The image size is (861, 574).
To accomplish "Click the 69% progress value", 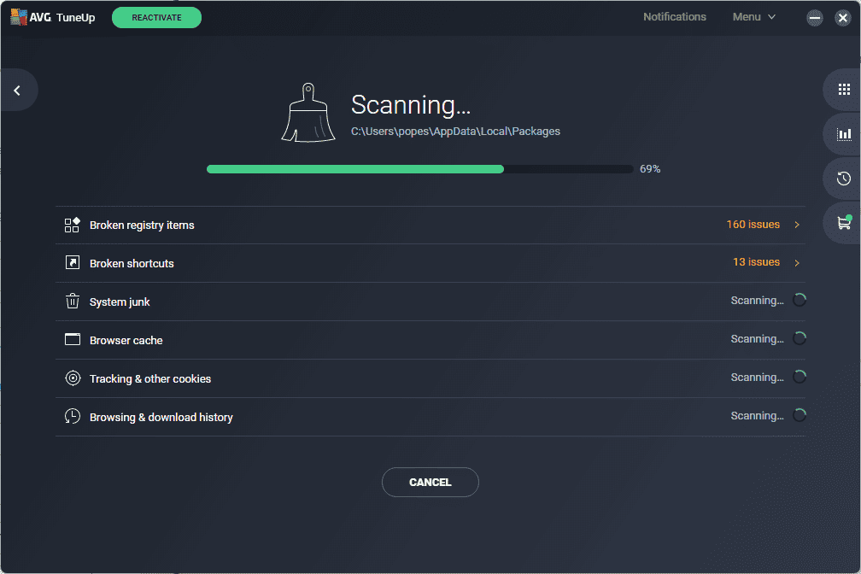I will coord(650,169).
